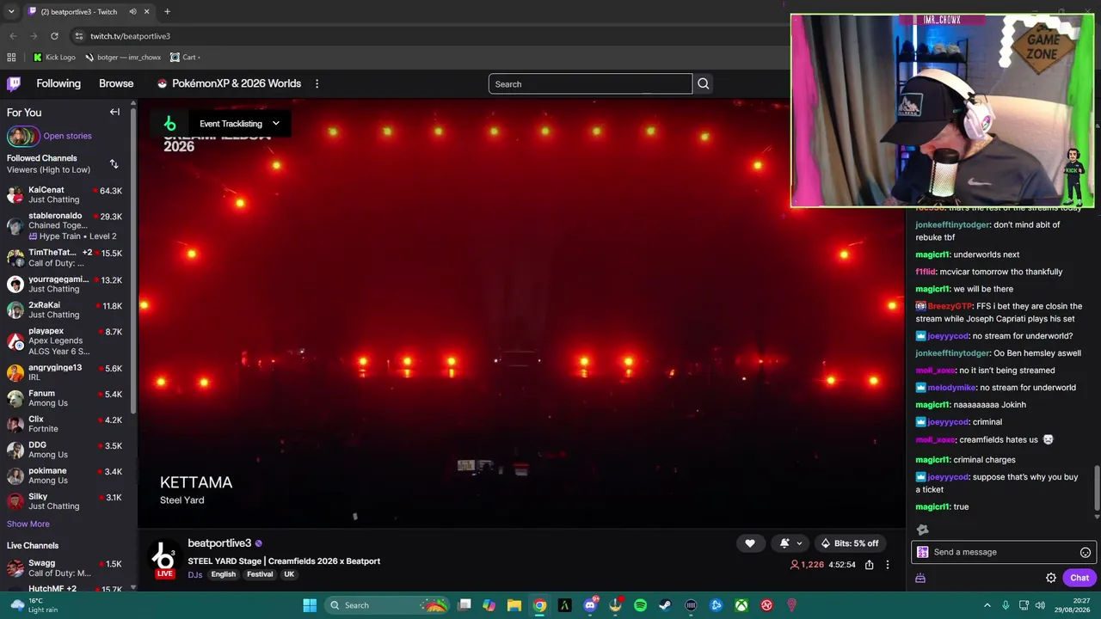Show hidden system tray icons
This screenshot has height=619, width=1101.
pyautogui.click(x=987, y=605)
